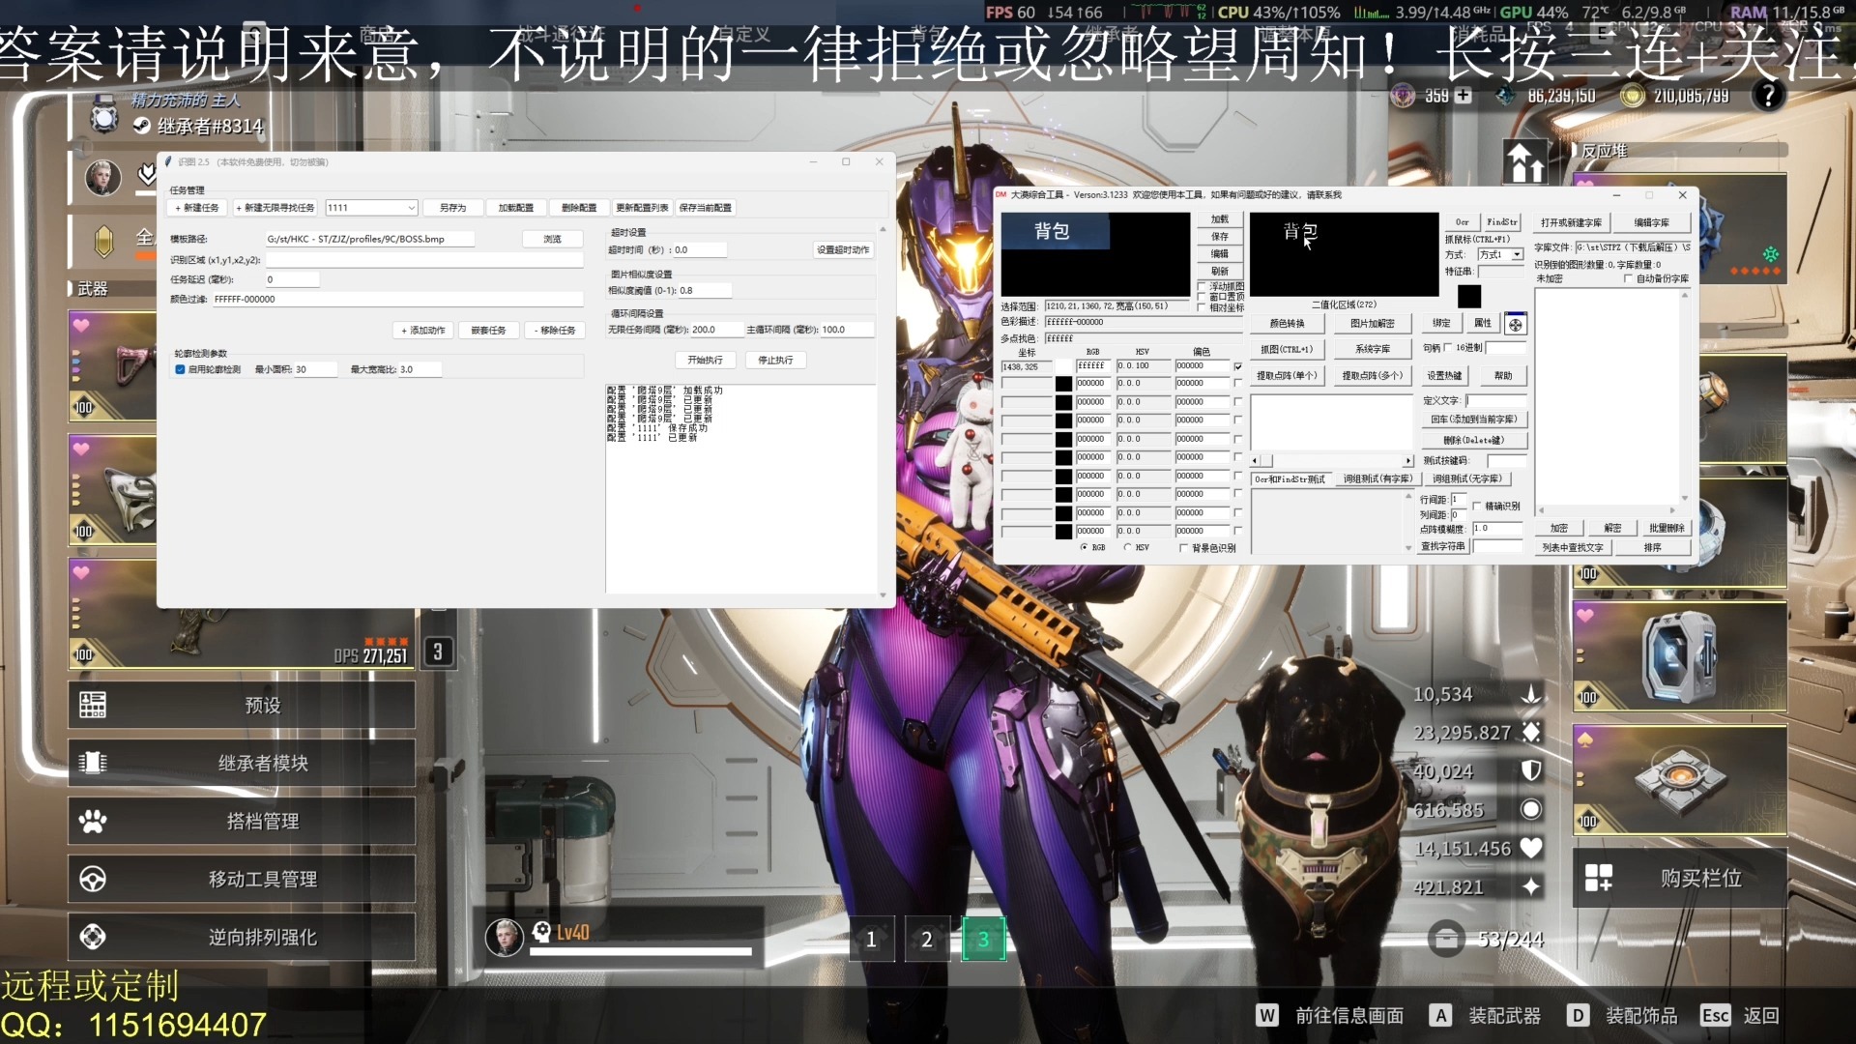The width and height of the screenshot is (1856, 1044).
Task: Click the 逆向排列强化 circular icon
Action: pyautogui.click(x=93, y=937)
